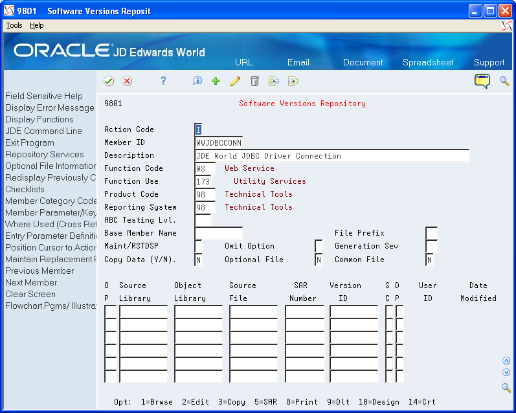
Task: Click the Copy Data (Y/N) field
Action: pos(198,260)
